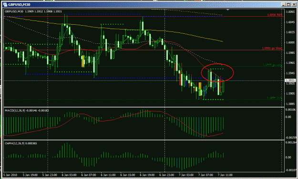
Task: Click the orange candle near 7 Jan 07:00
Action: (x=200, y=89)
